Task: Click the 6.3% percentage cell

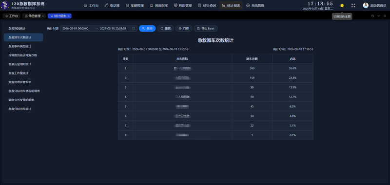Action: pyautogui.click(x=293, y=107)
